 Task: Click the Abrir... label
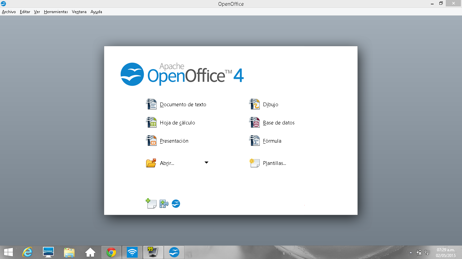pos(167,163)
